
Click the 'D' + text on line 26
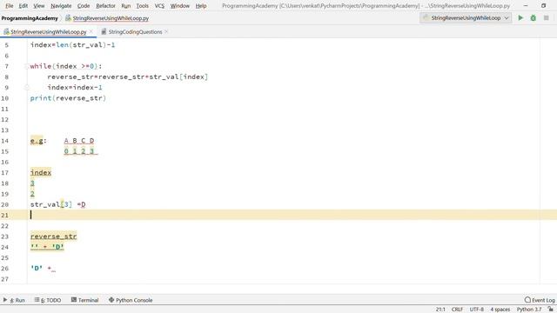[x=43, y=269]
